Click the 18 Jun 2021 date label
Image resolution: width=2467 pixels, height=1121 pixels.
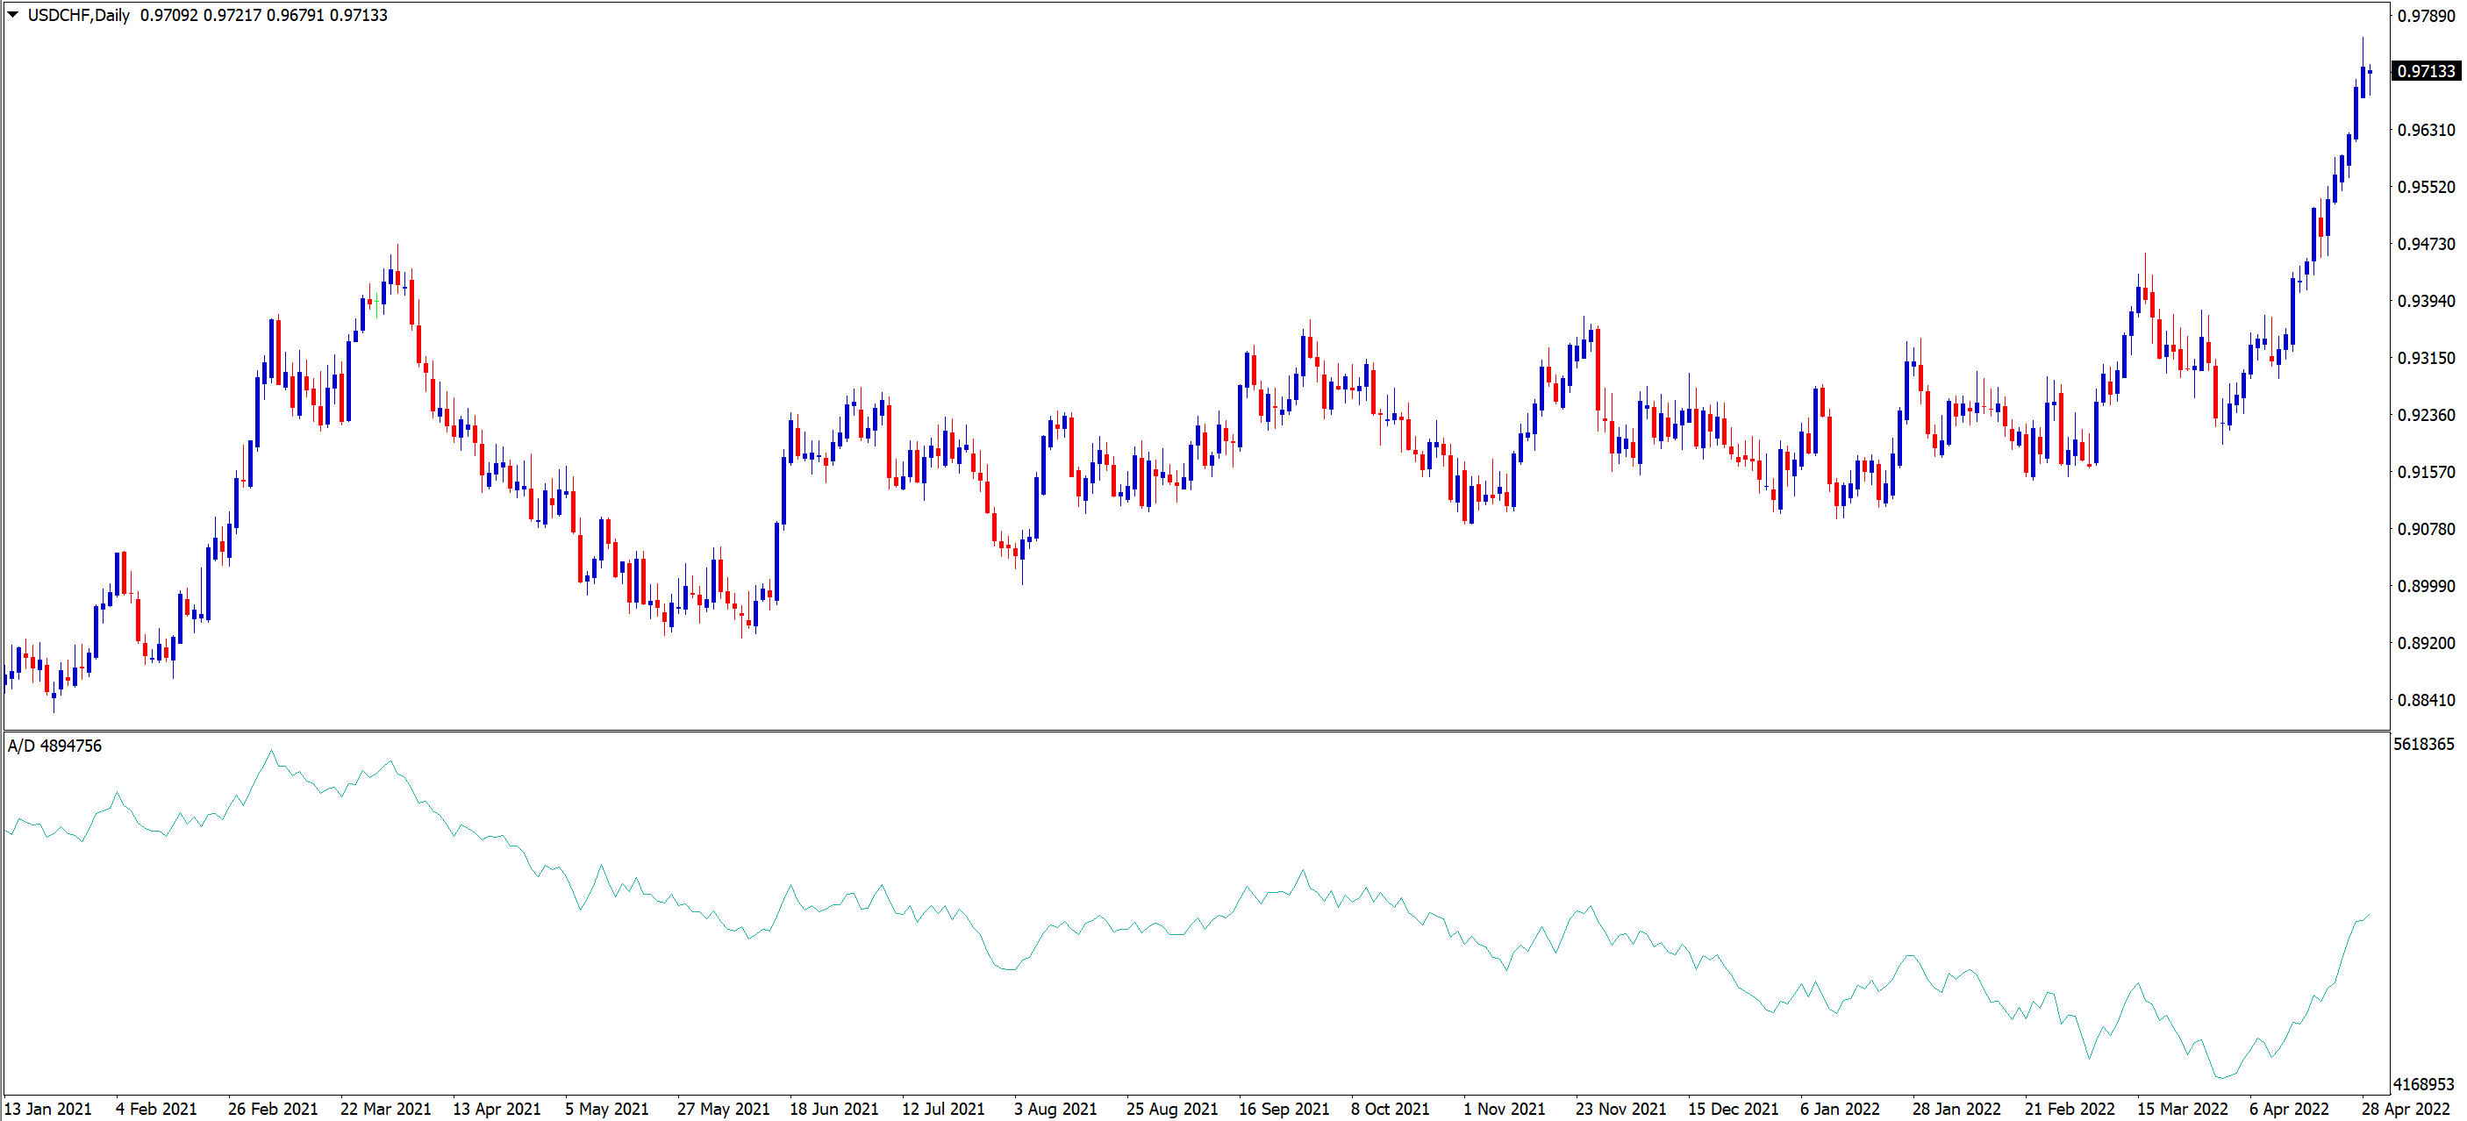click(x=833, y=1109)
